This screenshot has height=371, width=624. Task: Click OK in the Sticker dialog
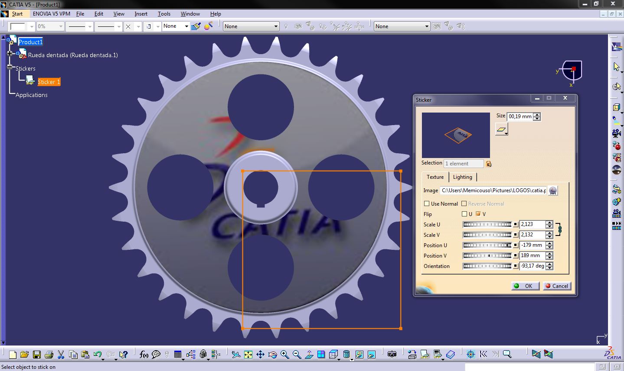pos(525,286)
